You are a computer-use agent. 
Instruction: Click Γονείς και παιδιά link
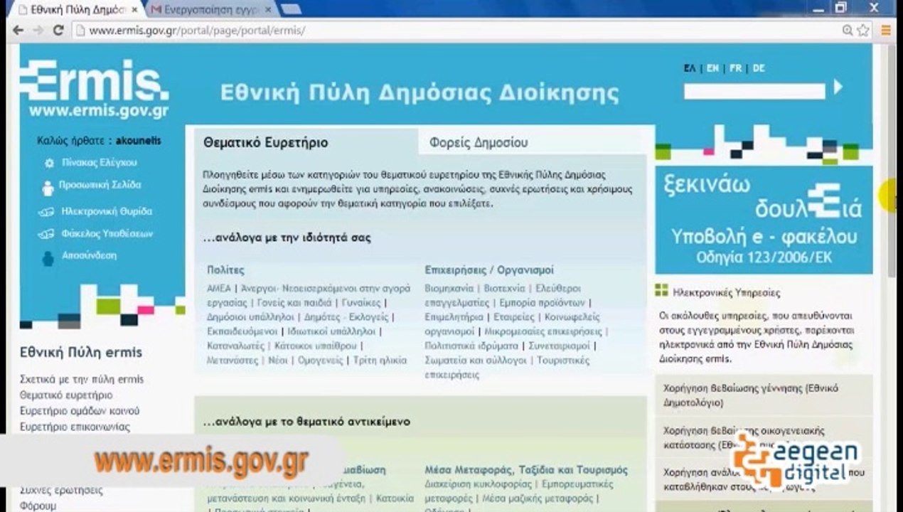pyautogui.click(x=294, y=303)
